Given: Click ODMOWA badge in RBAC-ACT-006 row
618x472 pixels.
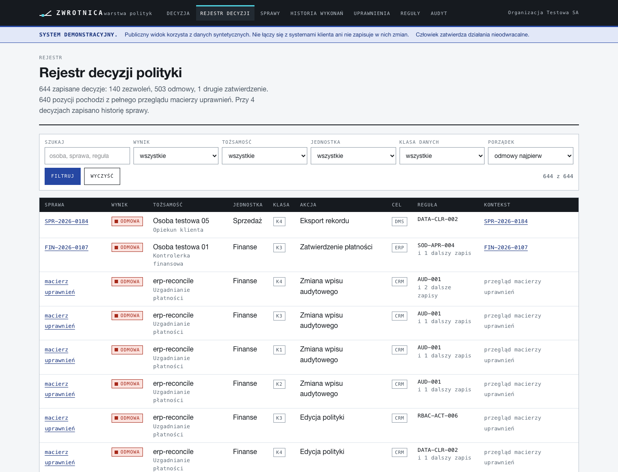Looking at the screenshot, I should (127, 418).
